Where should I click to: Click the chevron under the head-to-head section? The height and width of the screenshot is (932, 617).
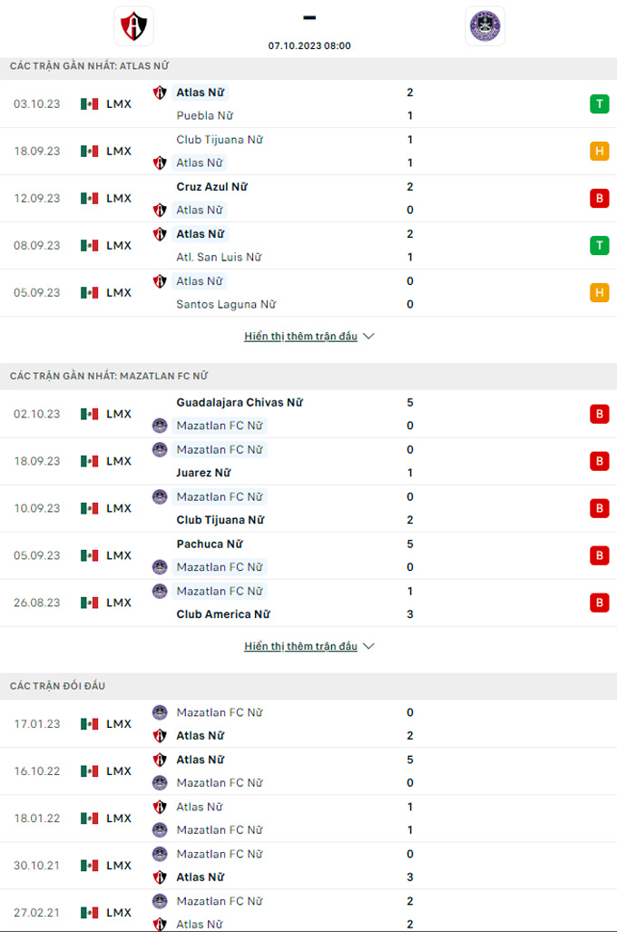[x=368, y=646]
